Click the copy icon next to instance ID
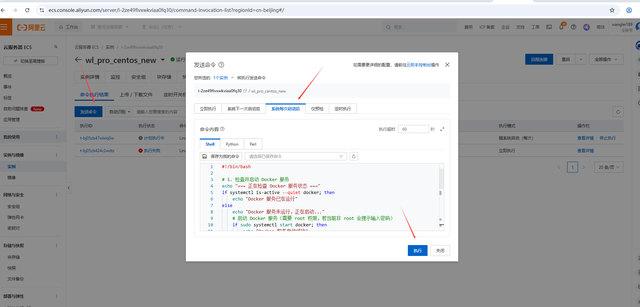 click(245, 91)
